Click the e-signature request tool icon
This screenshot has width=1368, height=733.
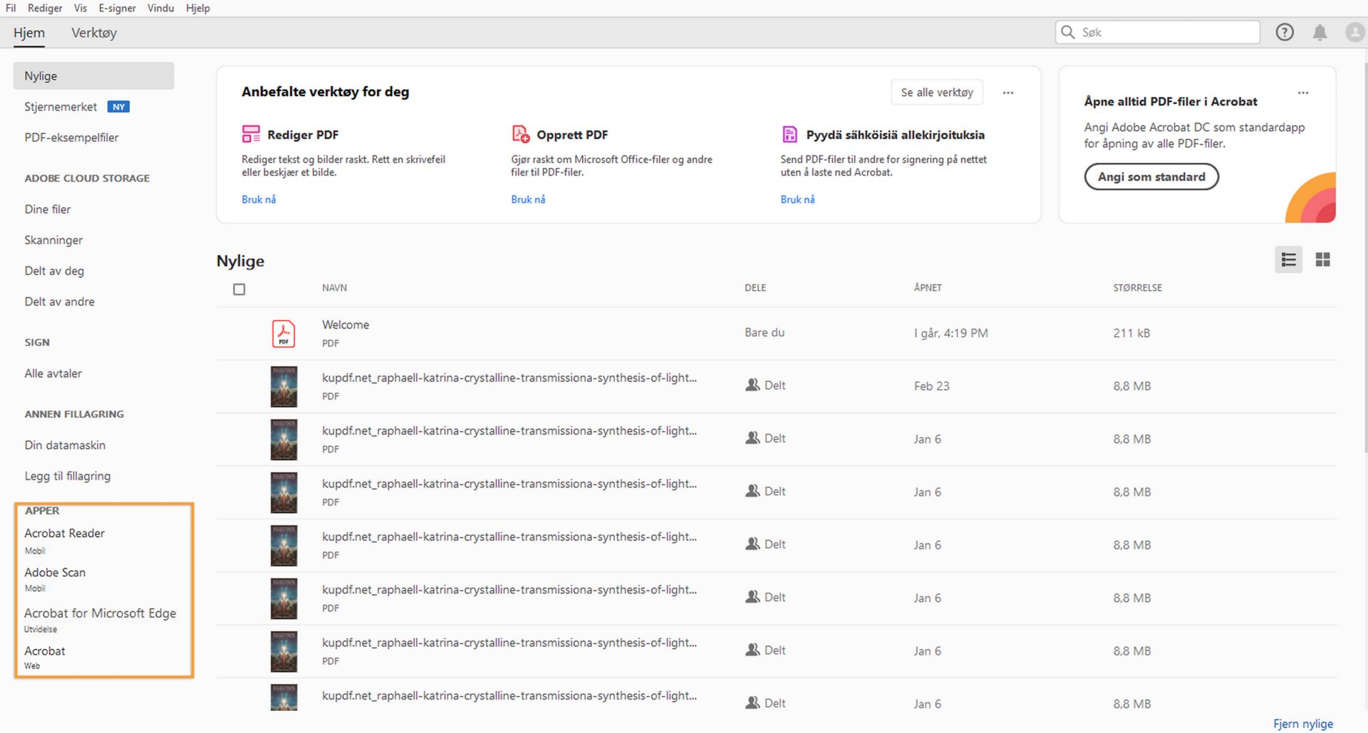789,134
